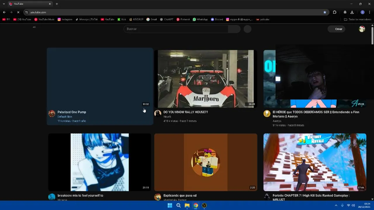Open a new tab with the plus button
374x210 pixels.
tap(57, 4)
